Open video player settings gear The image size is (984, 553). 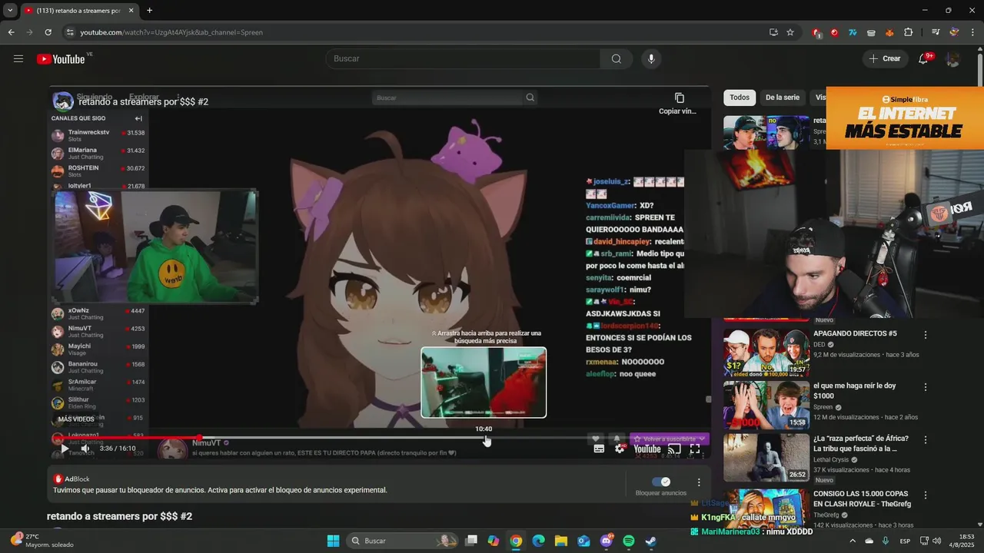pos(620,449)
